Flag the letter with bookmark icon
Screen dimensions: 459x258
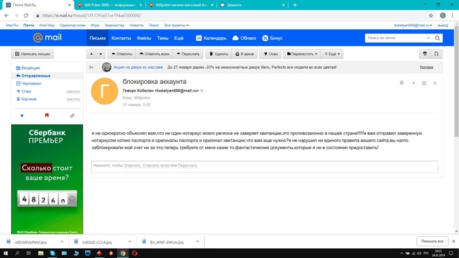tap(401, 83)
